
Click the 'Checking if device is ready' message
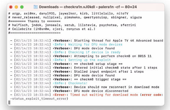[x=94, y=52]
